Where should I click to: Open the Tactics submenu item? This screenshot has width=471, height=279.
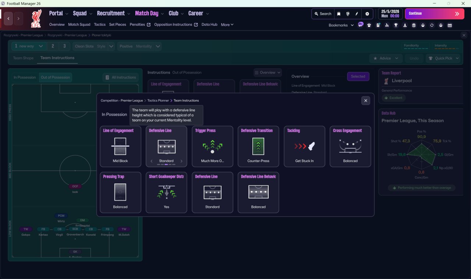pos(100,25)
